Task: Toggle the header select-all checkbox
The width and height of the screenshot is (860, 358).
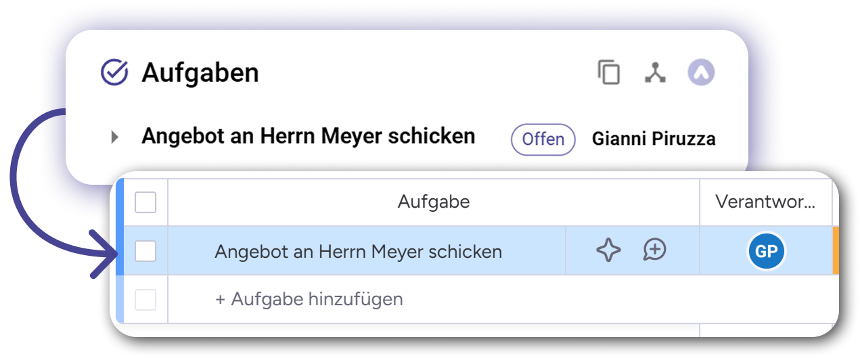Action: [x=145, y=202]
